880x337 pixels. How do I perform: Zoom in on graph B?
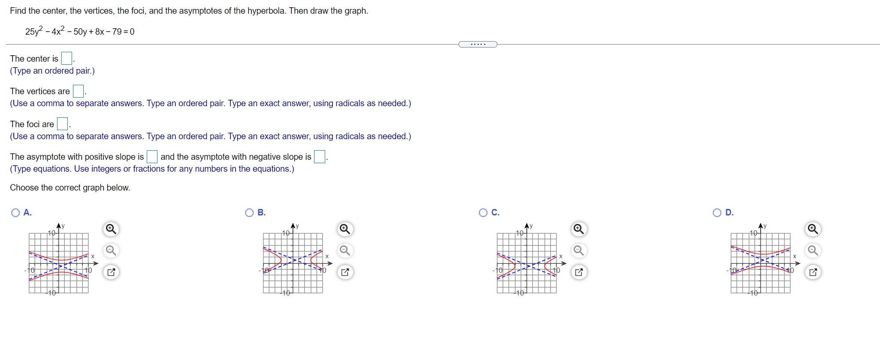pyautogui.click(x=345, y=229)
